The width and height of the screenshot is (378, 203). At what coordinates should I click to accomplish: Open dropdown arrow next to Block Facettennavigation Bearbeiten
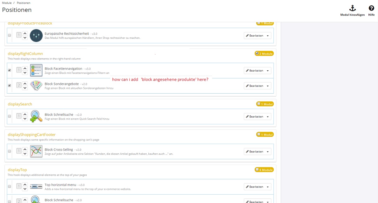(x=268, y=71)
